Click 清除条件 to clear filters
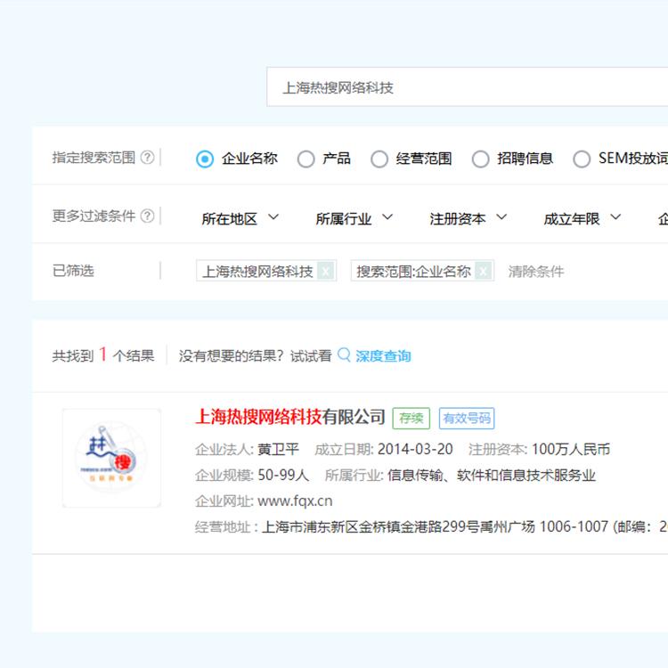The height and width of the screenshot is (668, 668). point(536,272)
